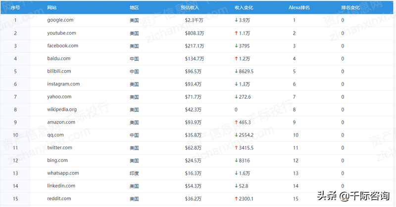Viewport: 396px width, 207px height.
Task: Select the $35.8万 revenue value
Action: (193, 135)
